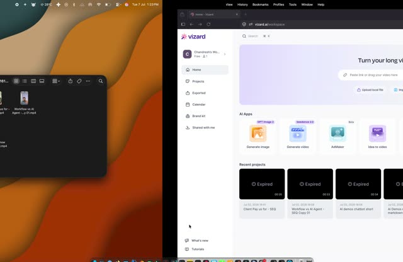Open the AdMaker AI app

[x=338, y=136]
